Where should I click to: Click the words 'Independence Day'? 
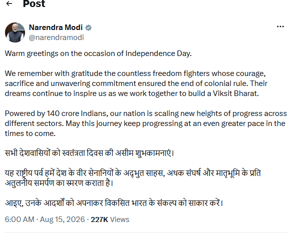[158, 53]
